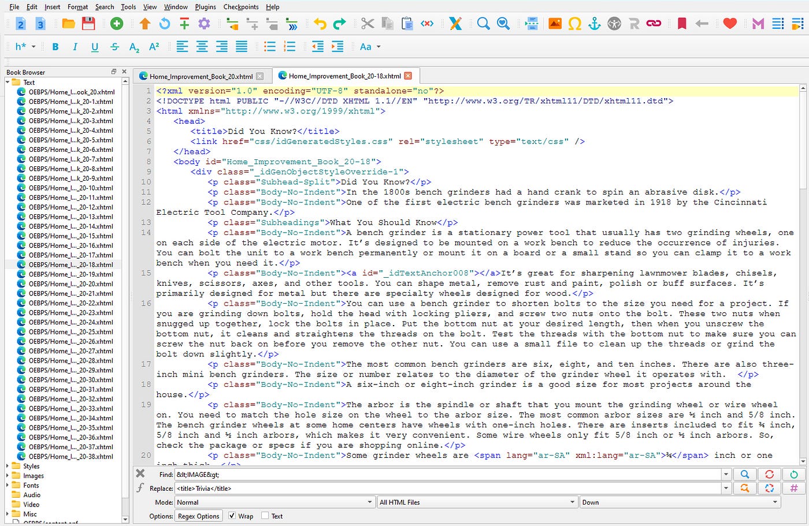Click the Regex Options button

point(198,516)
